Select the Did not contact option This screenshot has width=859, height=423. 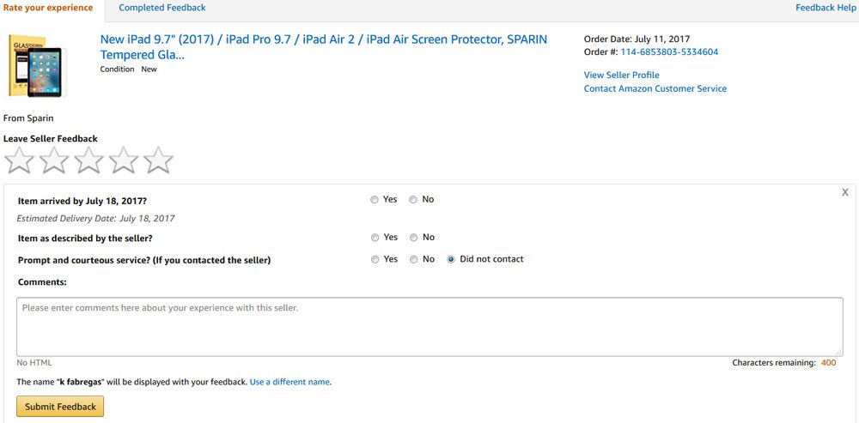tap(451, 259)
